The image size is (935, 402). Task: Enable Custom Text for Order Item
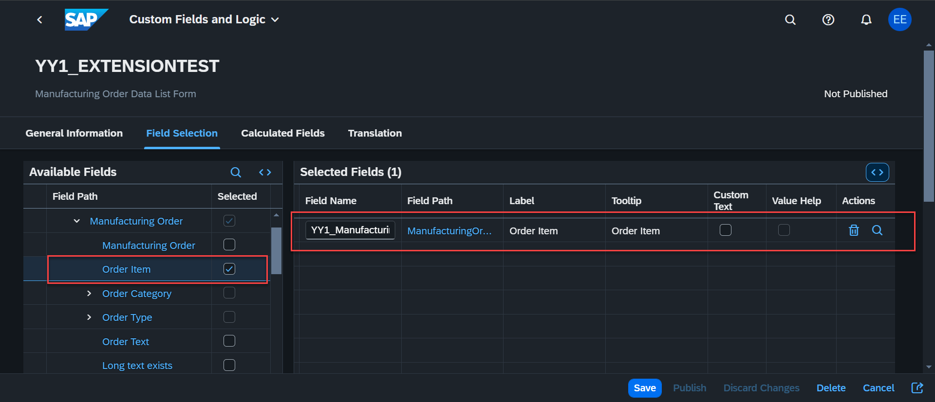[x=726, y=230]
